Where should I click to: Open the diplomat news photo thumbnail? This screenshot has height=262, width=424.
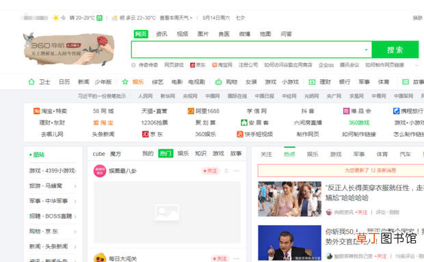pos(289,243)
